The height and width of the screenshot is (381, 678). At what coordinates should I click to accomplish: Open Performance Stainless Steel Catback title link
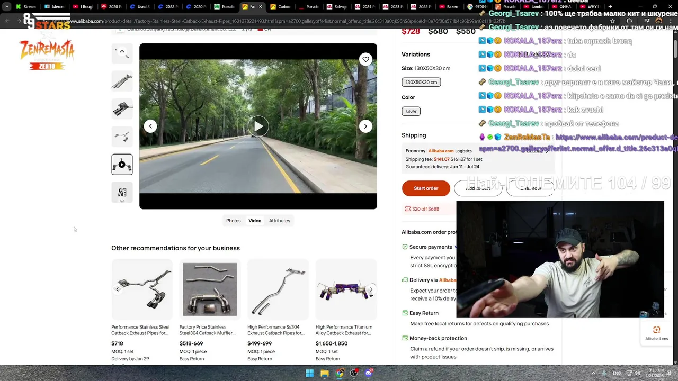click(140, 330)
